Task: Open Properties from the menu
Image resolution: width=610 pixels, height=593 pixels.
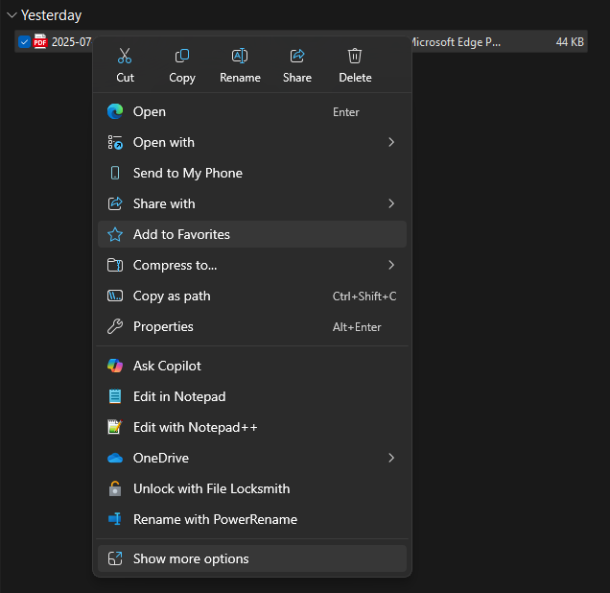Action: pos(252,326)
